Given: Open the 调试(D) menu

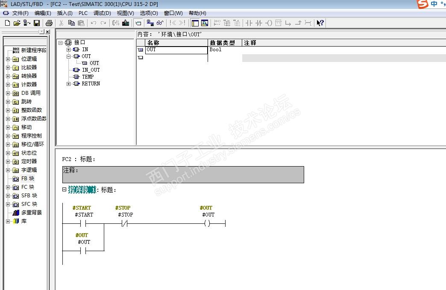Looking at the screenshot, I should 102,13.
